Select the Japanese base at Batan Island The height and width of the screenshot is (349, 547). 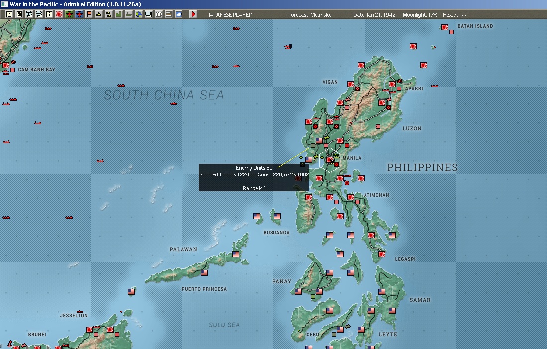point(445,27)
